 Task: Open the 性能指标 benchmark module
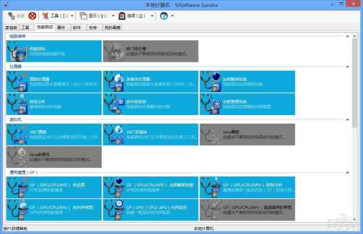[53, 51]
